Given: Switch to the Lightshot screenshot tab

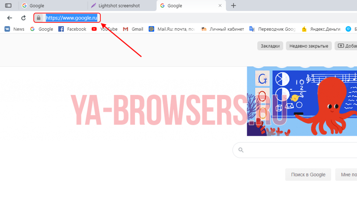Looking at the screenshot, I should coord(119,6).
